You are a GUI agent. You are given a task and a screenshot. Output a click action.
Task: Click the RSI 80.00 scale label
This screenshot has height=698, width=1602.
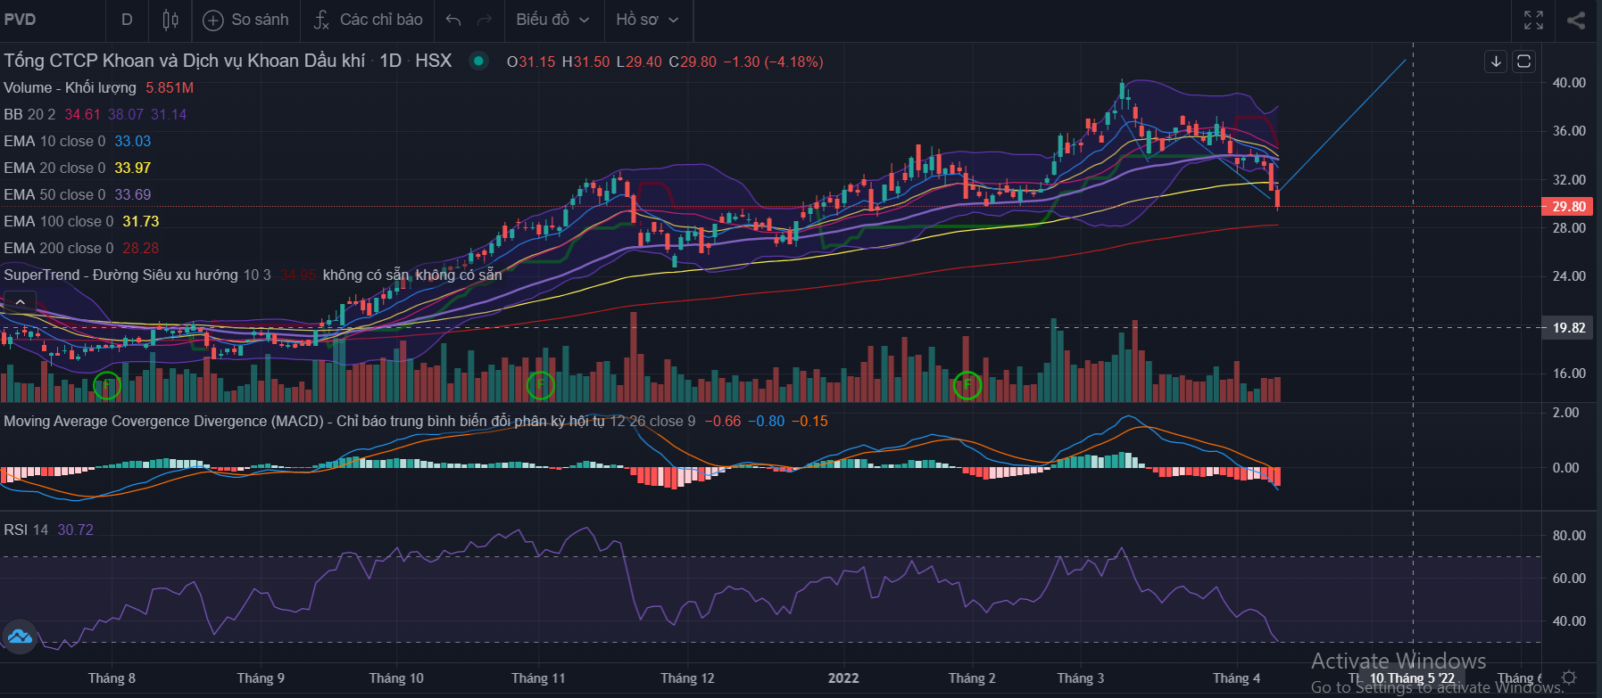(x=1569, y=536)
